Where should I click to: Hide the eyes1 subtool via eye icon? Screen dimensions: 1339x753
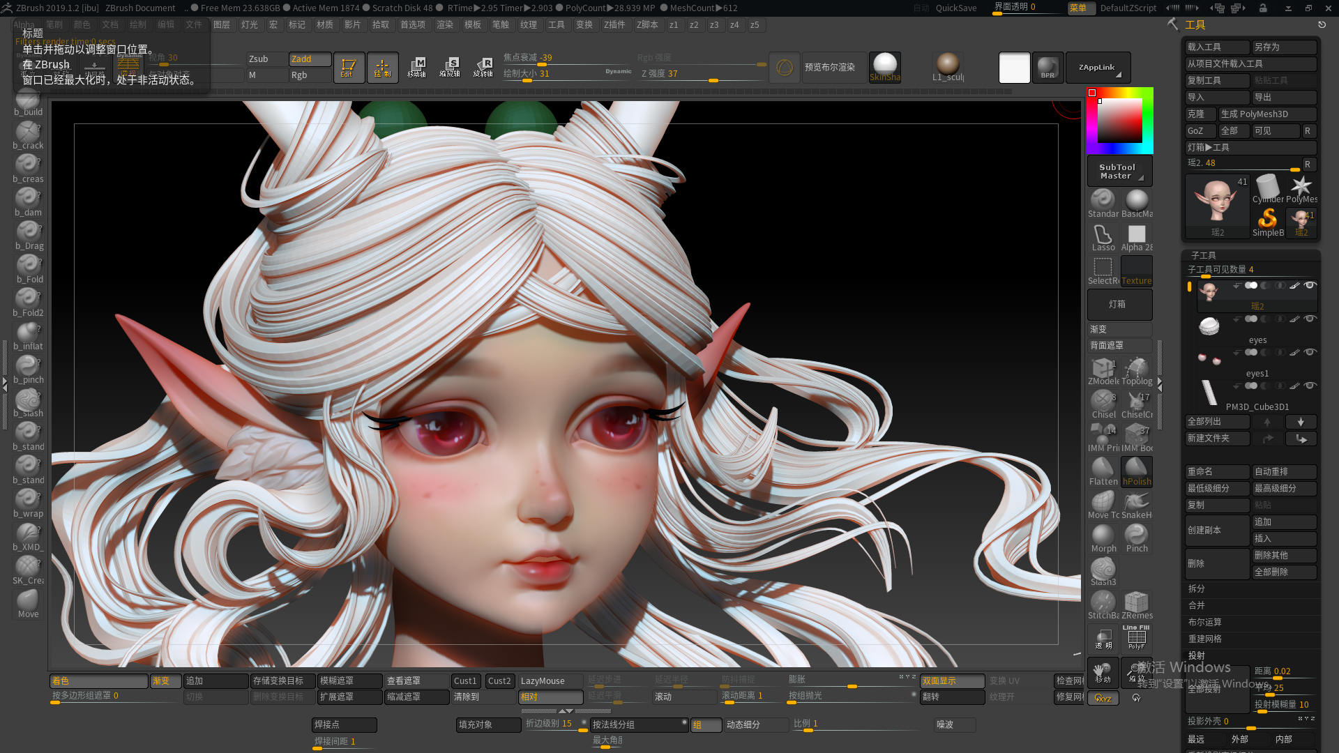(1310, 353)
